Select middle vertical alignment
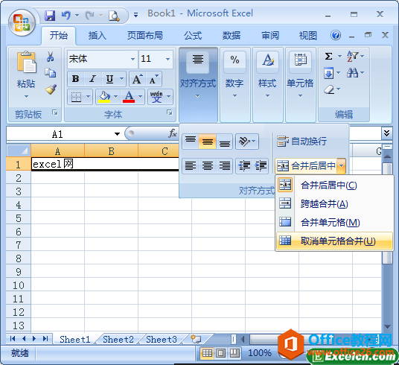This screenshot has height=365, width=399. click(208, 142)
